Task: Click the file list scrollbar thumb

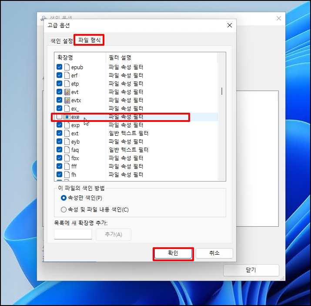Action: pos(222,91)
